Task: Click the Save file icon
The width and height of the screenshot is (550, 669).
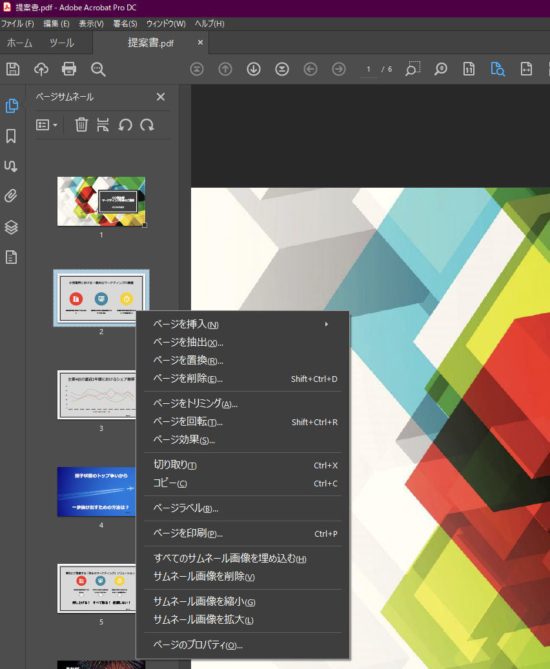Action: pyautogui.click(x=13, y=69)
